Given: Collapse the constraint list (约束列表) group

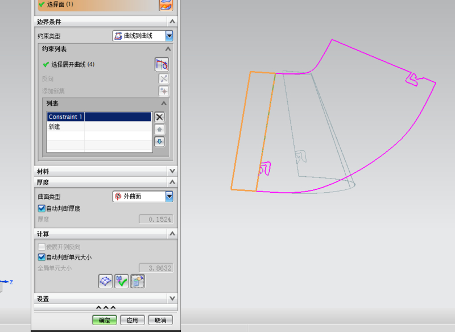Looking at the screenshot, I should [168, 49].
